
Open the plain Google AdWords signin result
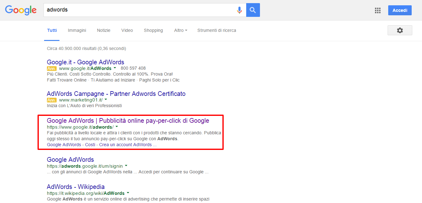[x=70, y=160]
